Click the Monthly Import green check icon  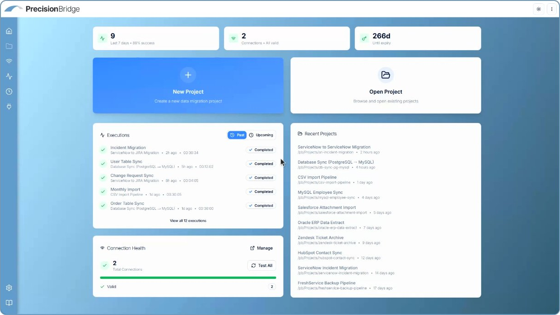pos(103,192)
